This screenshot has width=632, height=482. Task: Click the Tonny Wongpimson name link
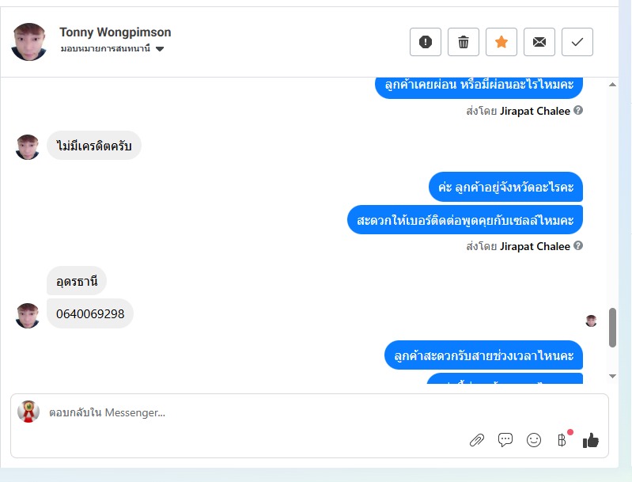tap(115, 32)
